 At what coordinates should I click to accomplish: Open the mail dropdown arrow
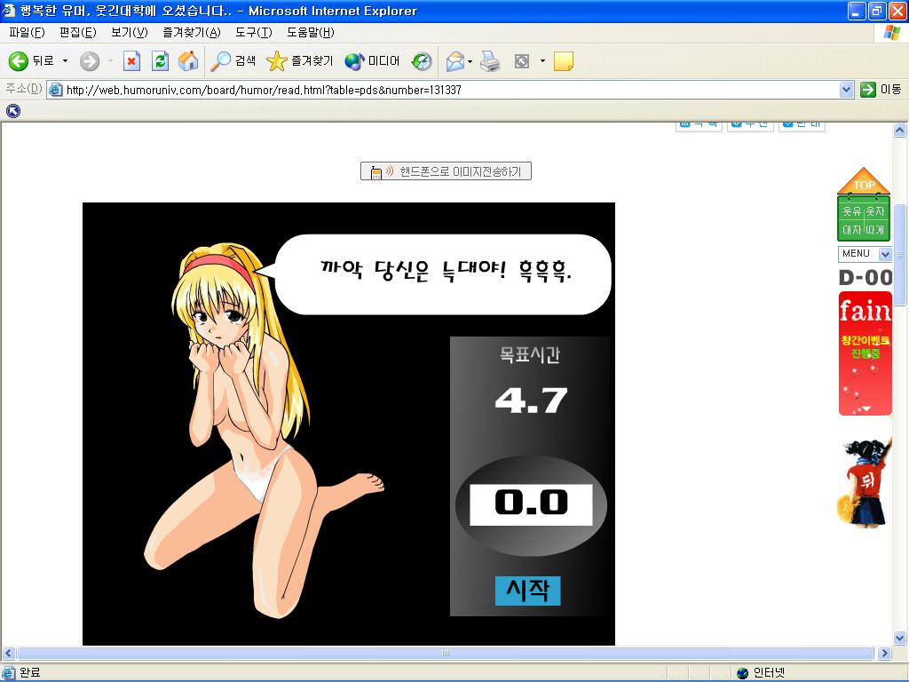pos(470,61)
